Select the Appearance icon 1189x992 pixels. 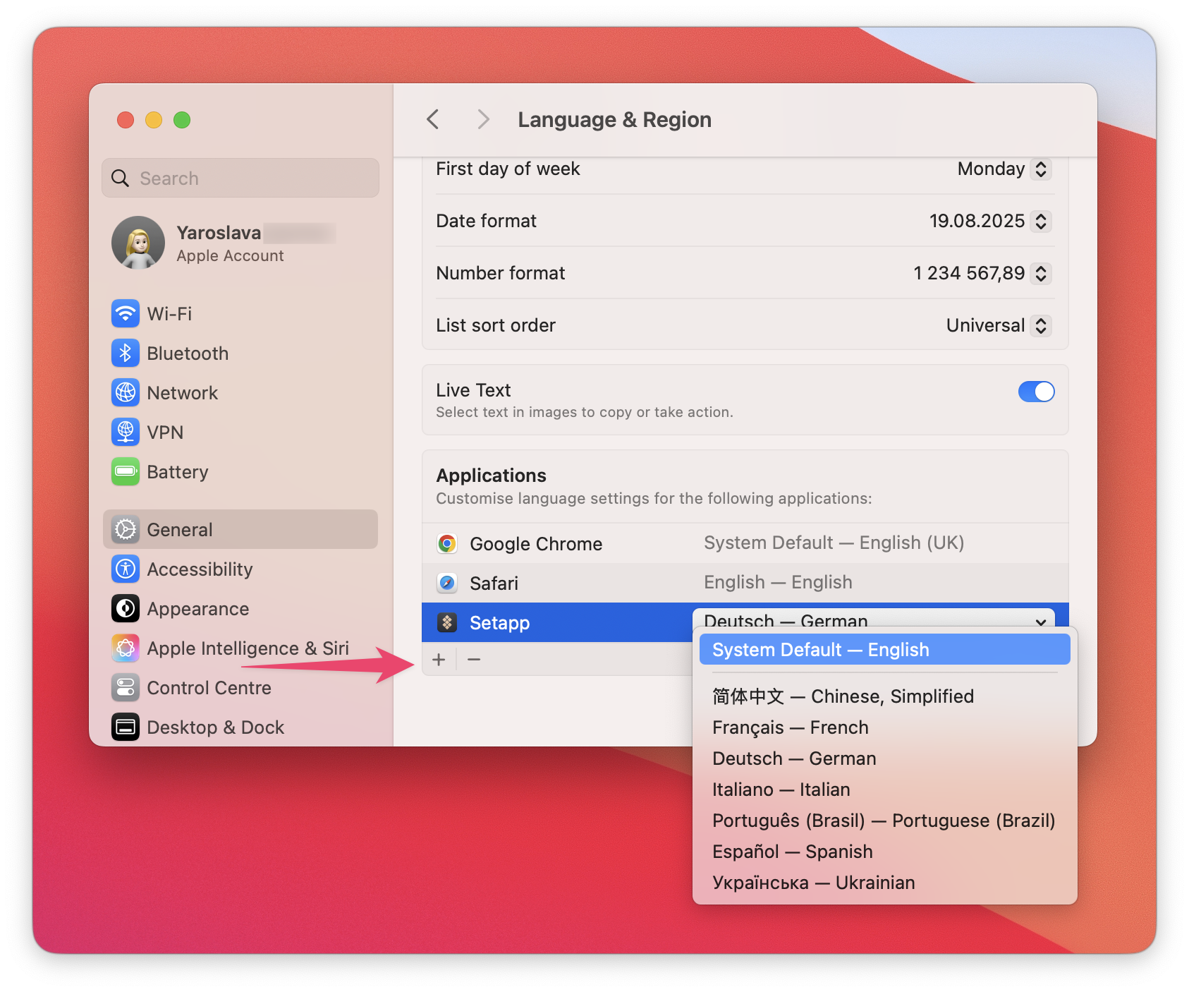click(126, 608)
